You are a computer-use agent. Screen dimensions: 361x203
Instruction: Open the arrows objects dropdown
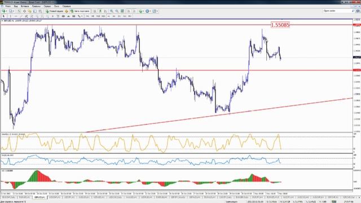[80, 16]
